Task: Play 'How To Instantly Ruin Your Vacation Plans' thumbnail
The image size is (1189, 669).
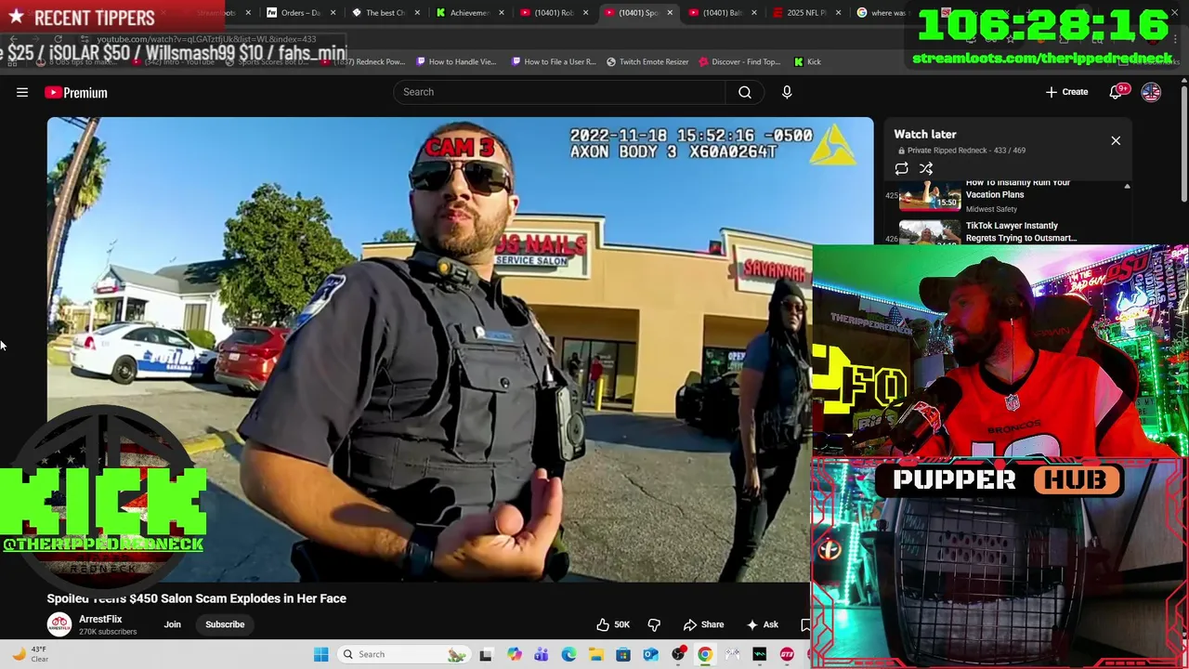Action: coord(930,195)
